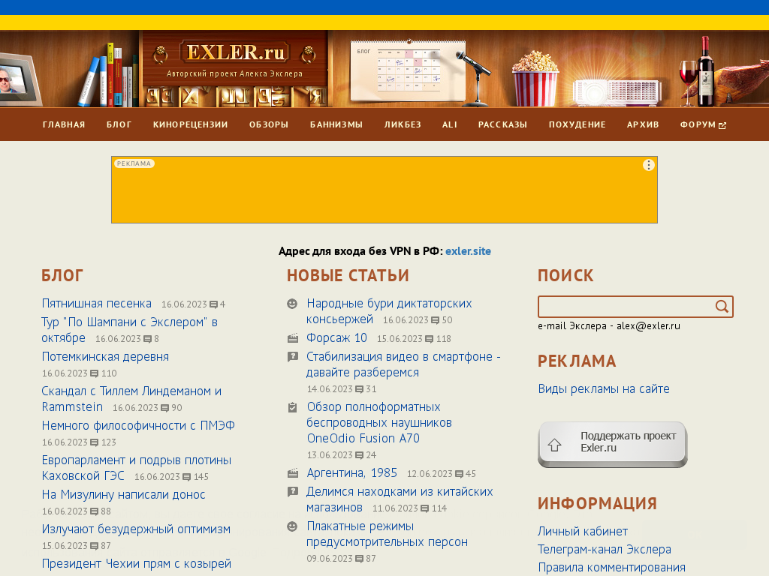Screen dimensions: 769x576
Task: Open post Немного философичности с ПМЭФ
Action: coord(138,426)
